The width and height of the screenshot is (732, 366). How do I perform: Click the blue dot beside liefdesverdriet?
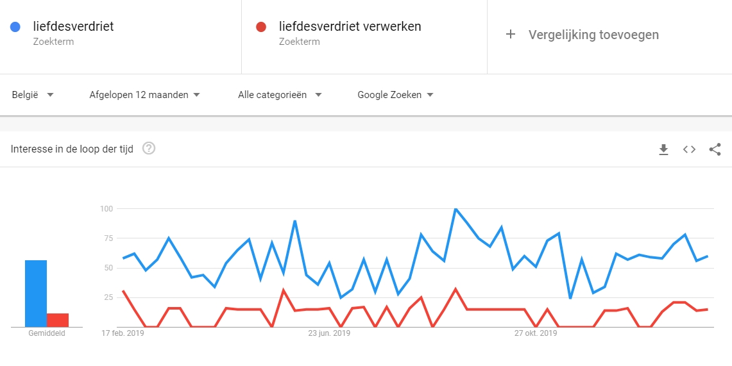click(15, 27)
